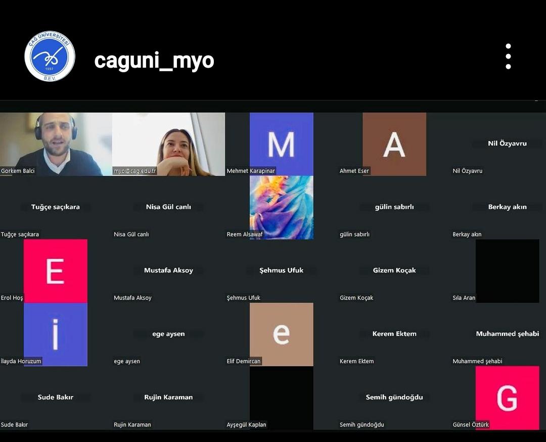
Task: Open the caguni_myo account name
Action: tap(154, 60)
